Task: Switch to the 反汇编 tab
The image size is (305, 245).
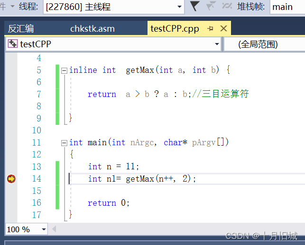Action: pyautogui.click(x=21, y=29)
